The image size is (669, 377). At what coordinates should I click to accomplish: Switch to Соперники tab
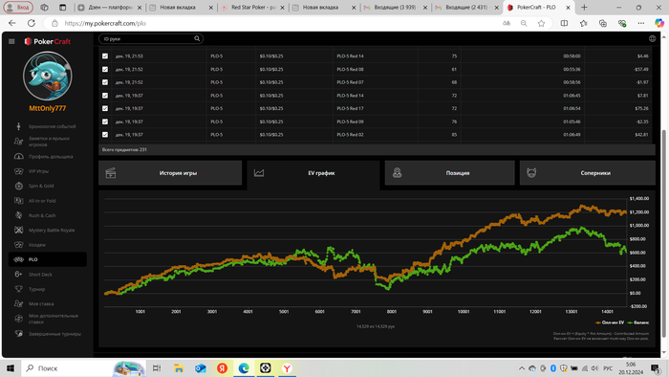tap(588, 173)
